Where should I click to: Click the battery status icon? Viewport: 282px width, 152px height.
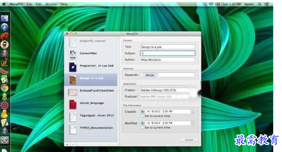pos(218,4)
